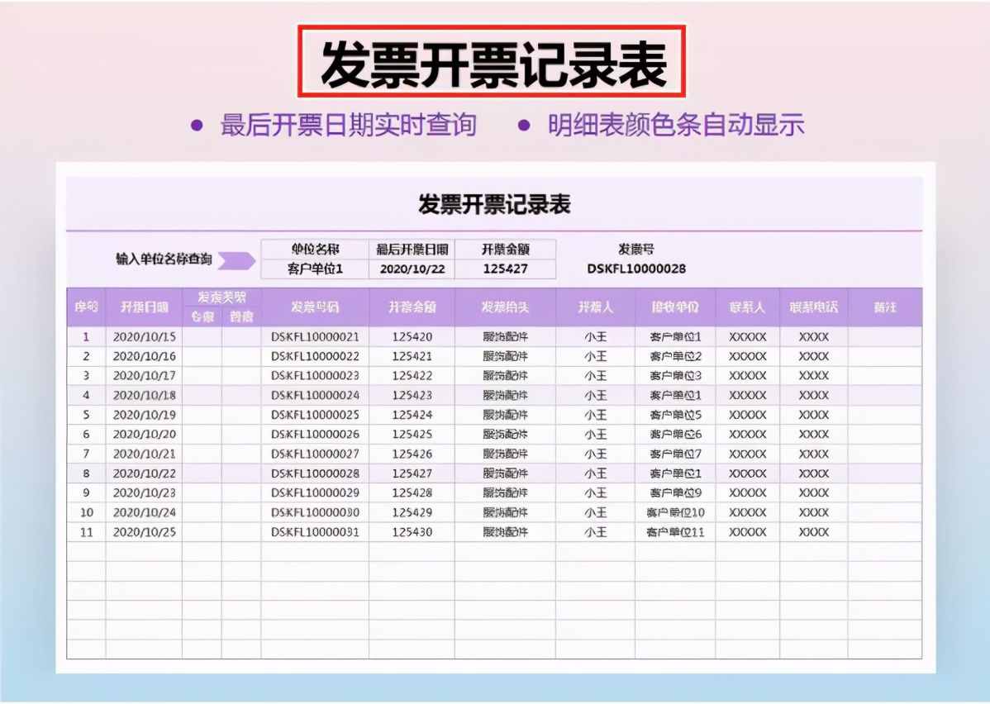Select the amount cell 125425
This screenshot has height=704, width=990.
(x=412, y=435)
